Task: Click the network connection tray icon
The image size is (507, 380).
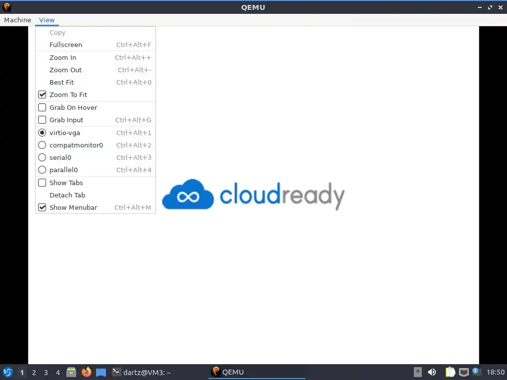Action: [463, 372]
